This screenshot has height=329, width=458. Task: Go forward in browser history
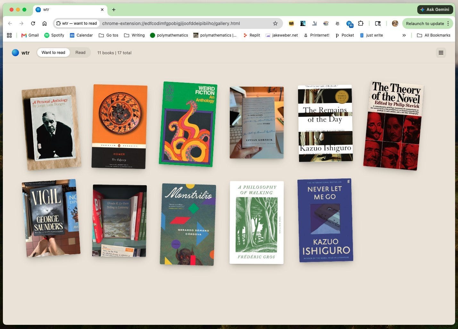point(21,23)
